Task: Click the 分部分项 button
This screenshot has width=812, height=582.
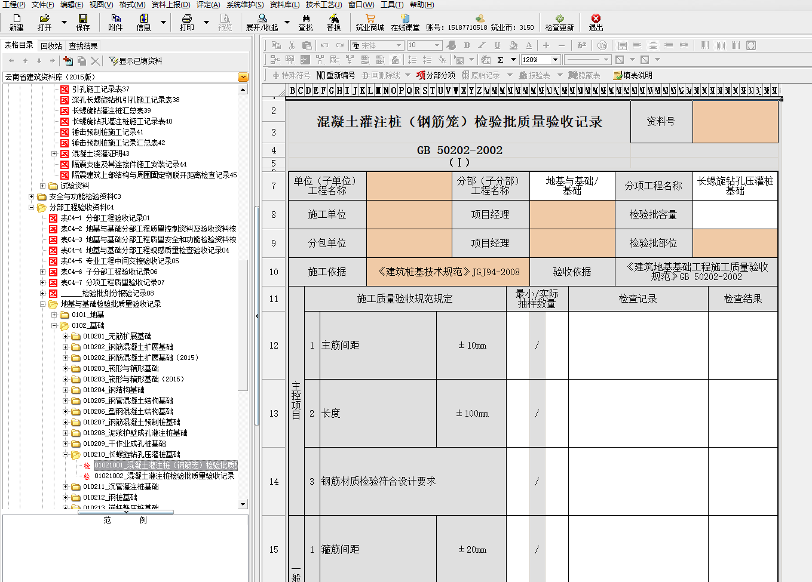Action: pos(436,75)
